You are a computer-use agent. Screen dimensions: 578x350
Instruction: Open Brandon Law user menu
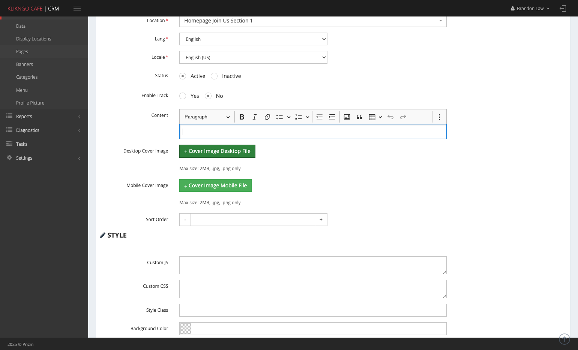[x=530, y=8]
